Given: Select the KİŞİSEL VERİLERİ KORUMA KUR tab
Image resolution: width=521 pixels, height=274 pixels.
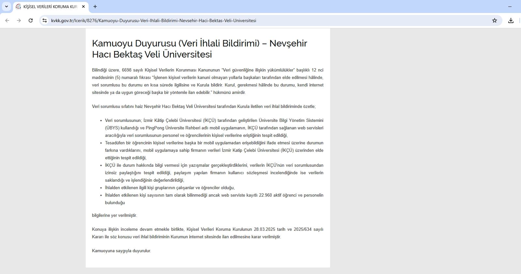Looking at the screenshot, I should (x=49, y=7).
